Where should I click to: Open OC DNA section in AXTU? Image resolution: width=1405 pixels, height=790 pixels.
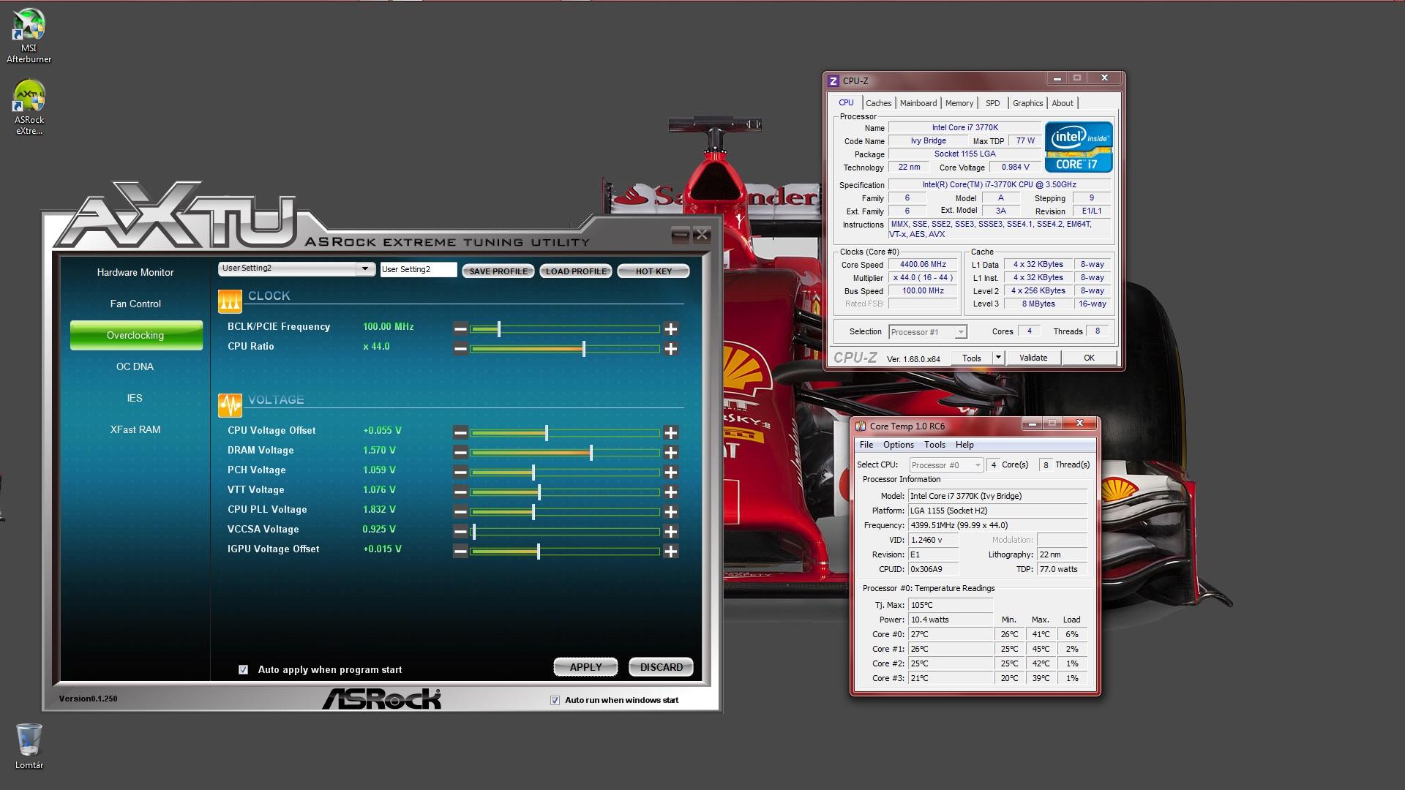click(x=135, y=366)
